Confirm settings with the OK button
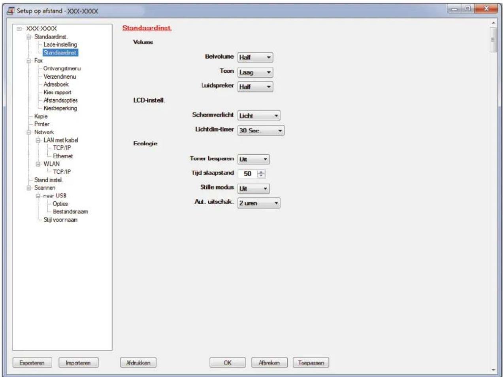The image size is (503, 377). [228, 363]
